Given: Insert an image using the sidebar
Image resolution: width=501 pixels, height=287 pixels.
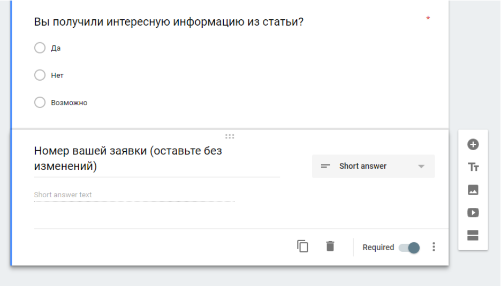Looking at the screenshot, I should click(x=473, y=190).
